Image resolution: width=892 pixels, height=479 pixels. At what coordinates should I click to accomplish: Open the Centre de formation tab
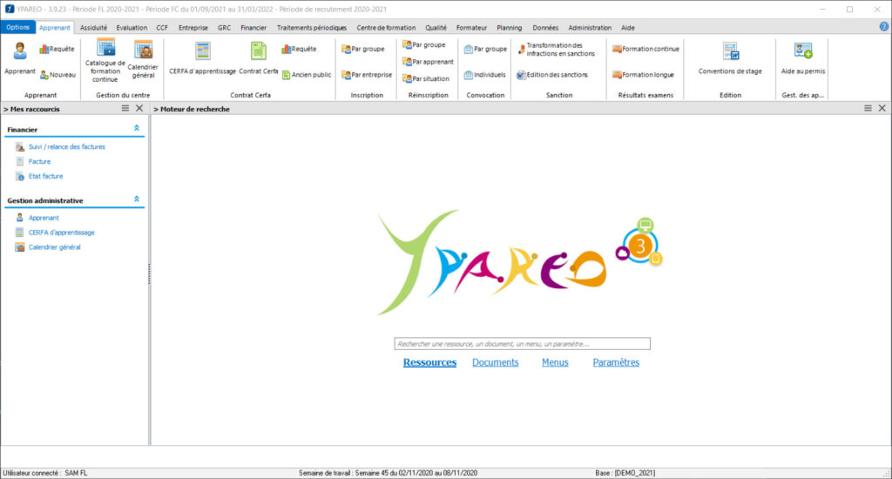pos(386,27)
